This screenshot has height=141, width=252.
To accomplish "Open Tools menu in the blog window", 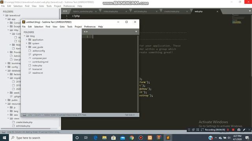I will (x=70, y=27).
